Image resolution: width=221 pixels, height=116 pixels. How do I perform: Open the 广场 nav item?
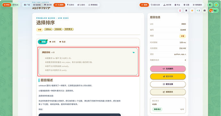pyautogui.click(x=27, y=5)
